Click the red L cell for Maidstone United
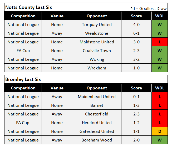 (160, 42)
